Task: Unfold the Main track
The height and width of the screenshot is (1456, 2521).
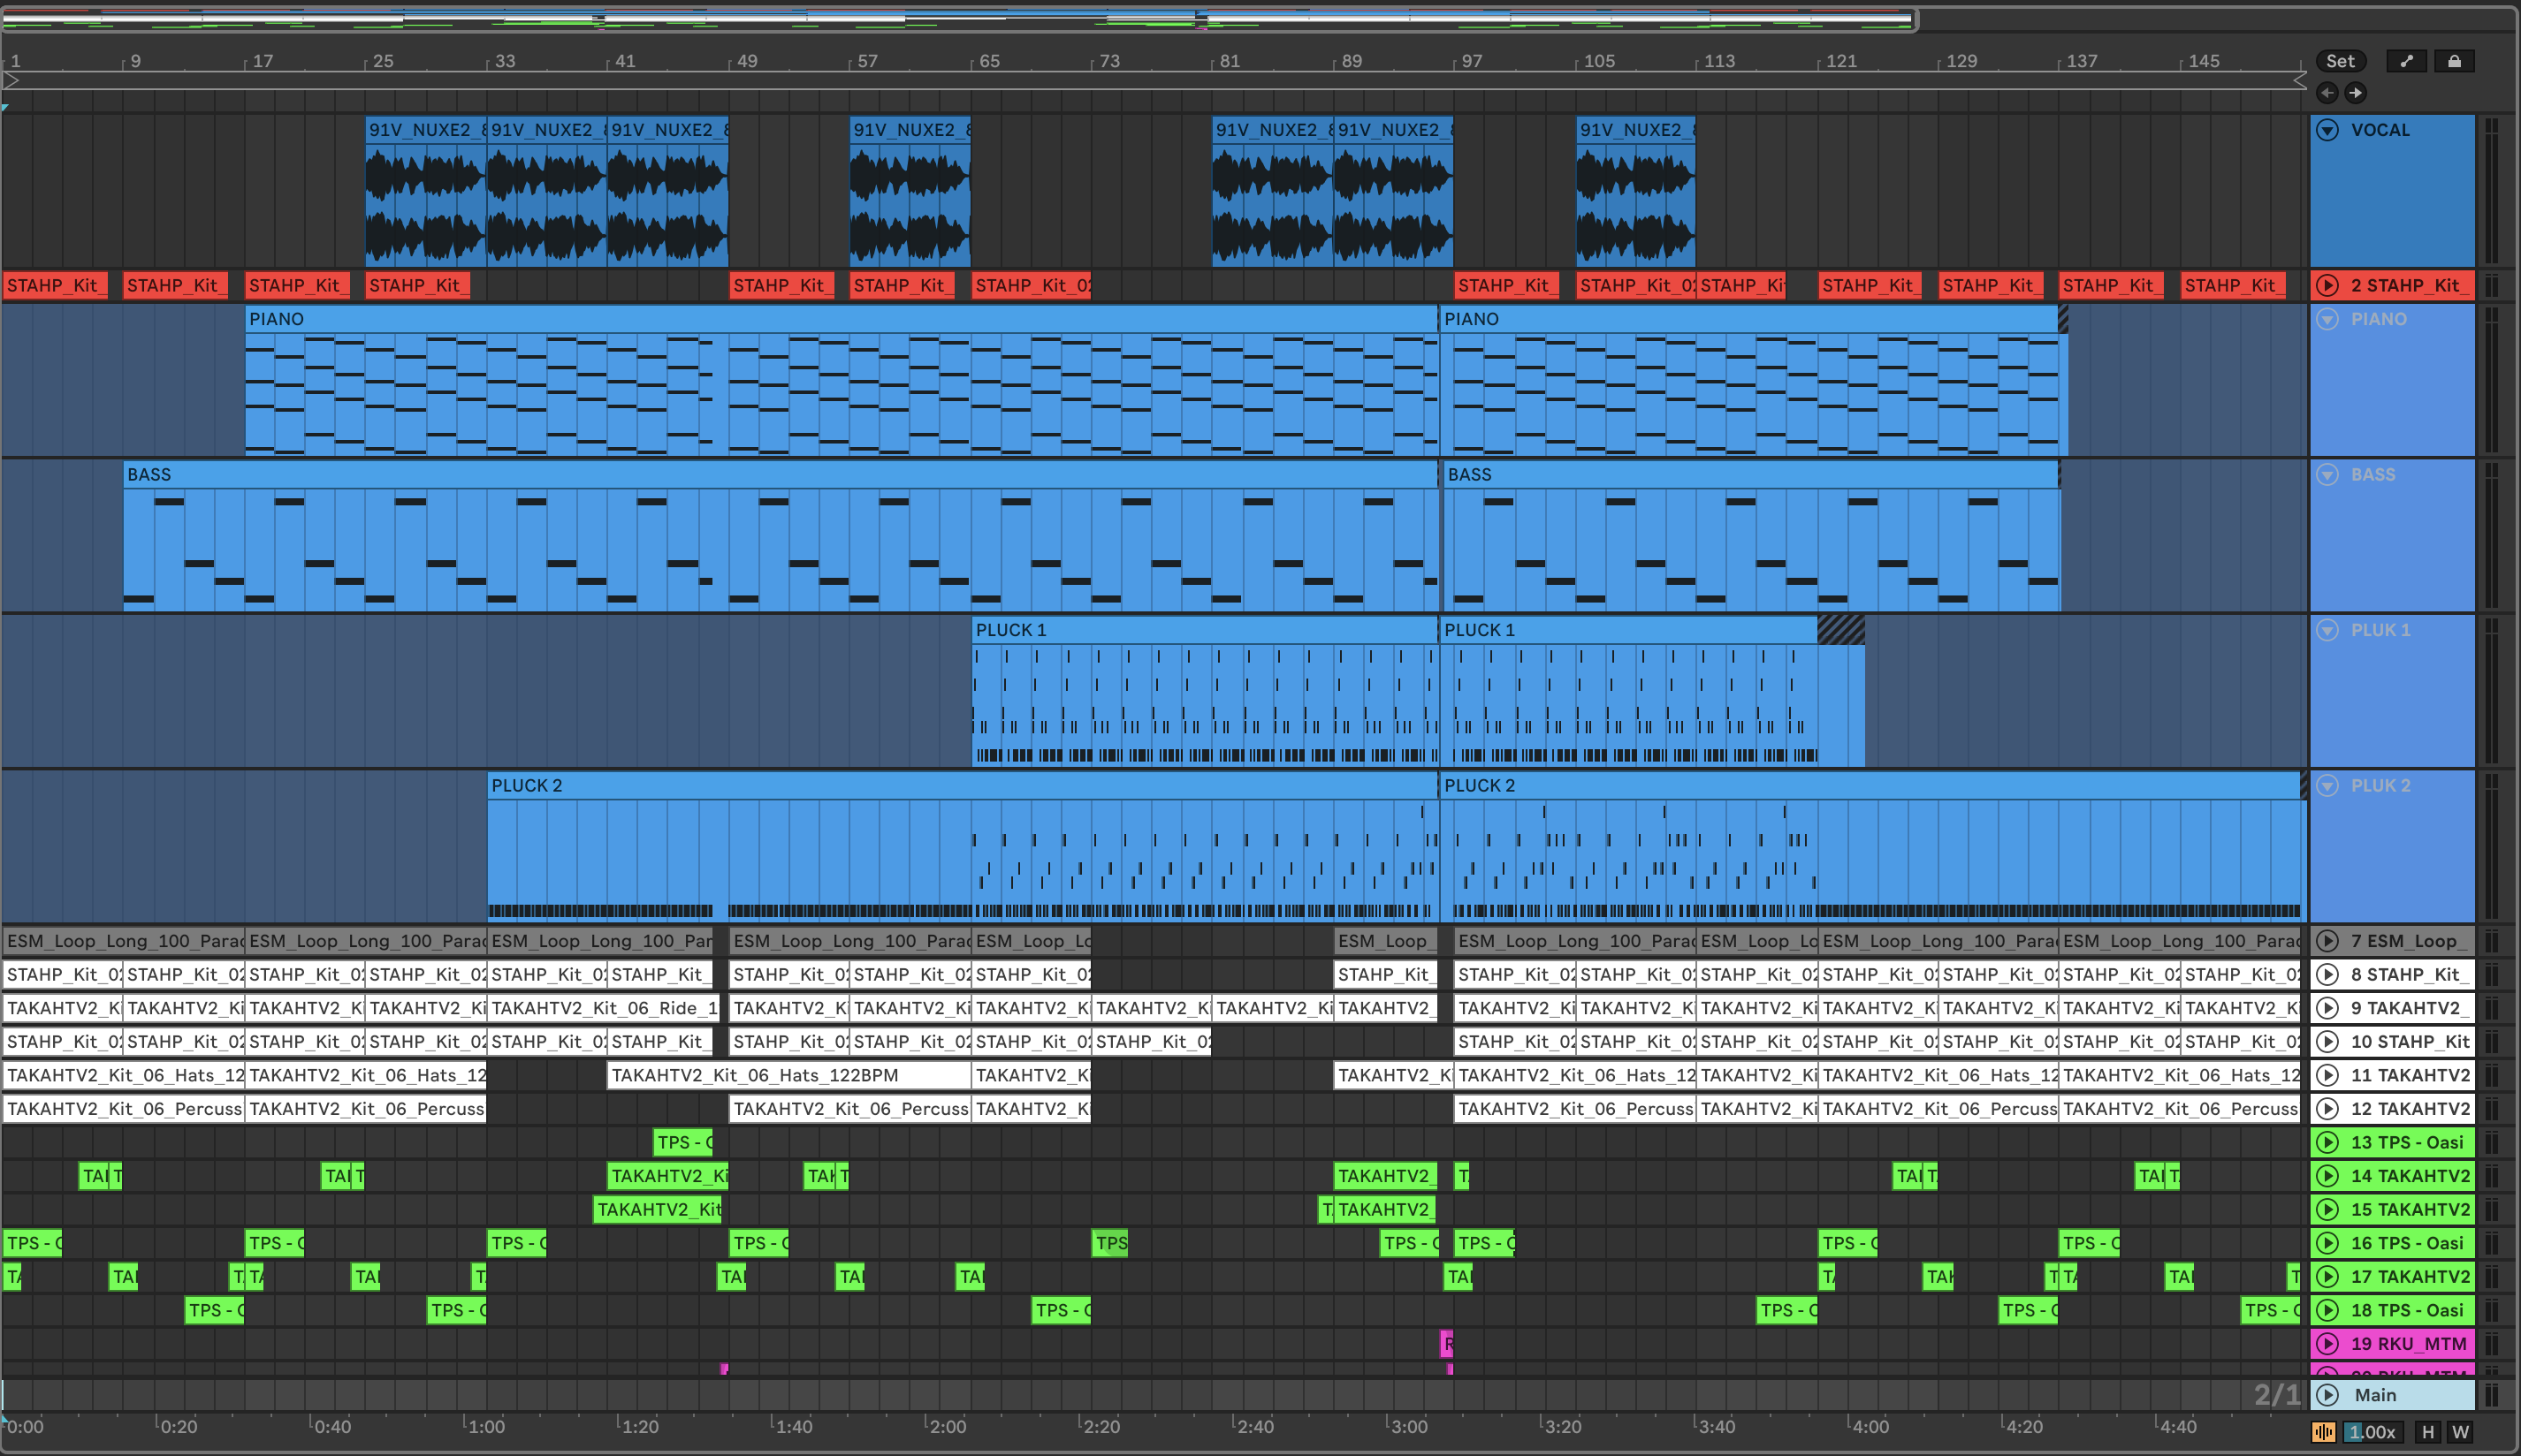Action: 2328,1395
